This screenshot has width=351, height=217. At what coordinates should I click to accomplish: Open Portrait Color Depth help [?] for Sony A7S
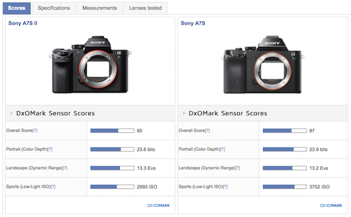click(x=222, y=149)
